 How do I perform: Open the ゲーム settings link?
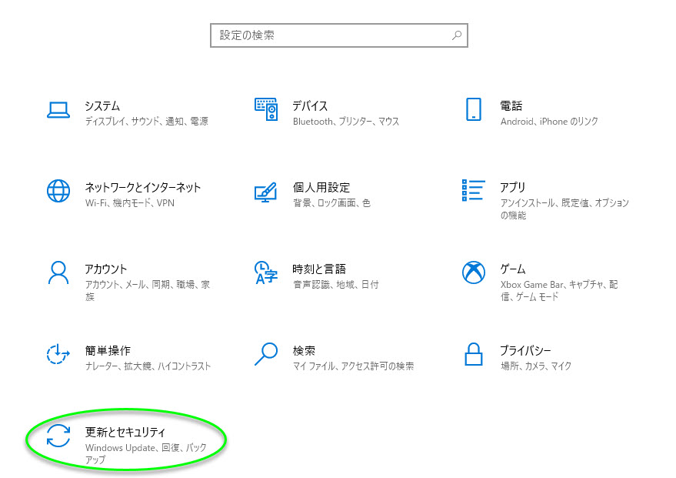(x=513, y=269)
